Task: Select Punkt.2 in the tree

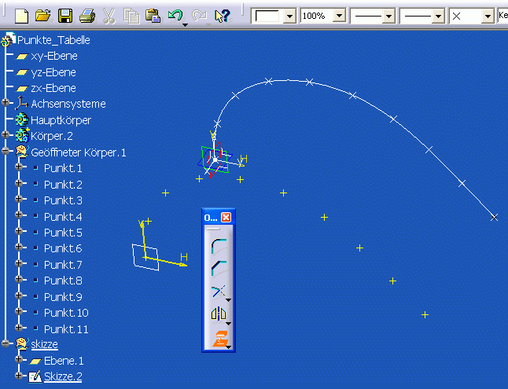Action: pyautogui.click(x=63, y=185)
